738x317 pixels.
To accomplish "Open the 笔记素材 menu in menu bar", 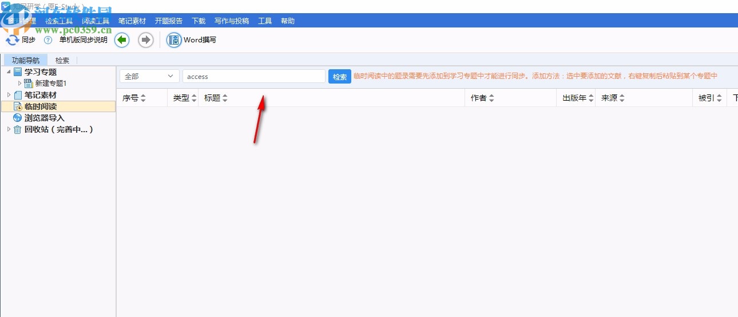I will [x=132, y=21].
